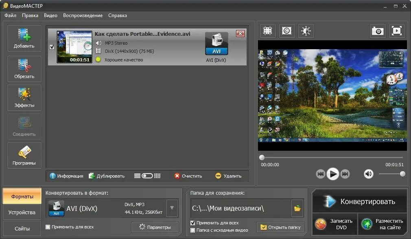
Task: Select the Форматы tab
Action: pyautogui.click(x=22, y=196)
